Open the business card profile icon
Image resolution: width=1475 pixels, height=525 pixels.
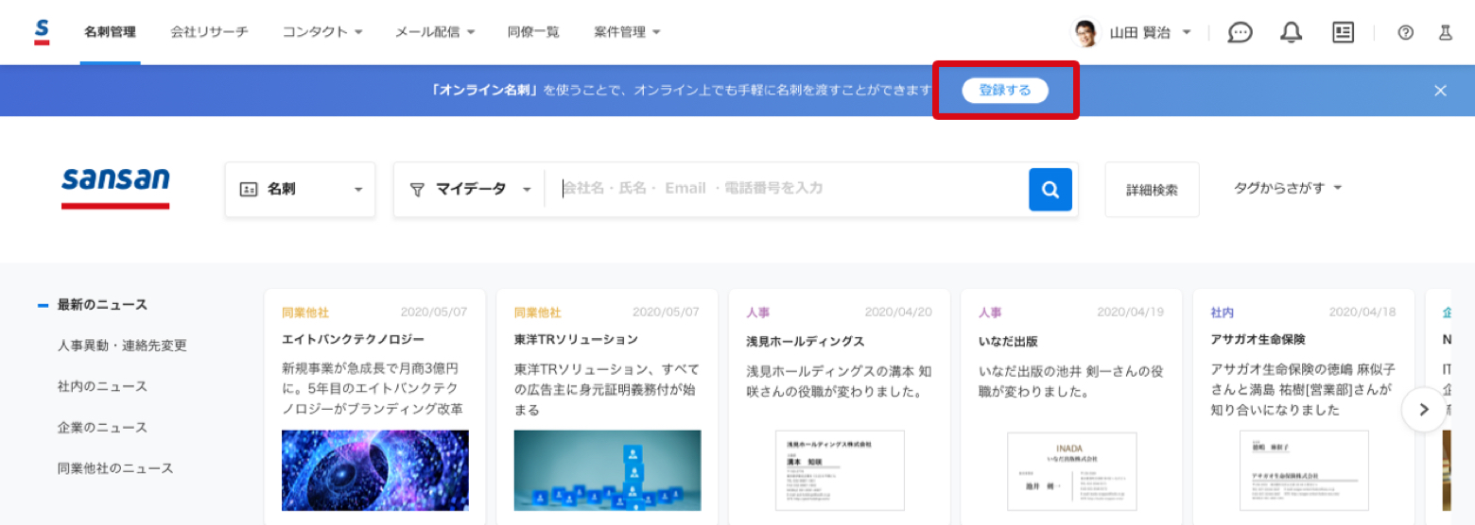click(x=1343, y=32)
